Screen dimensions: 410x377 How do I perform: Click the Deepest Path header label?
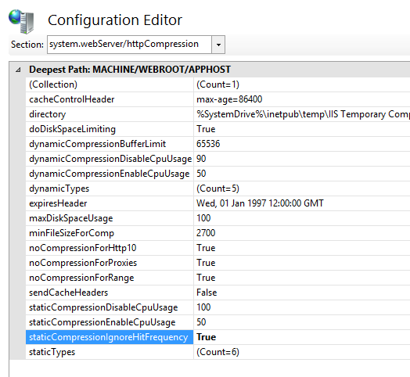click(130, 70)
